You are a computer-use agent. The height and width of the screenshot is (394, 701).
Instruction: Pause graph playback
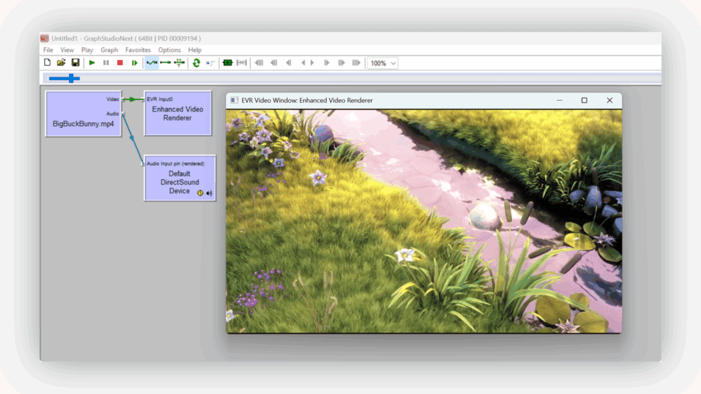pos(105,62)
